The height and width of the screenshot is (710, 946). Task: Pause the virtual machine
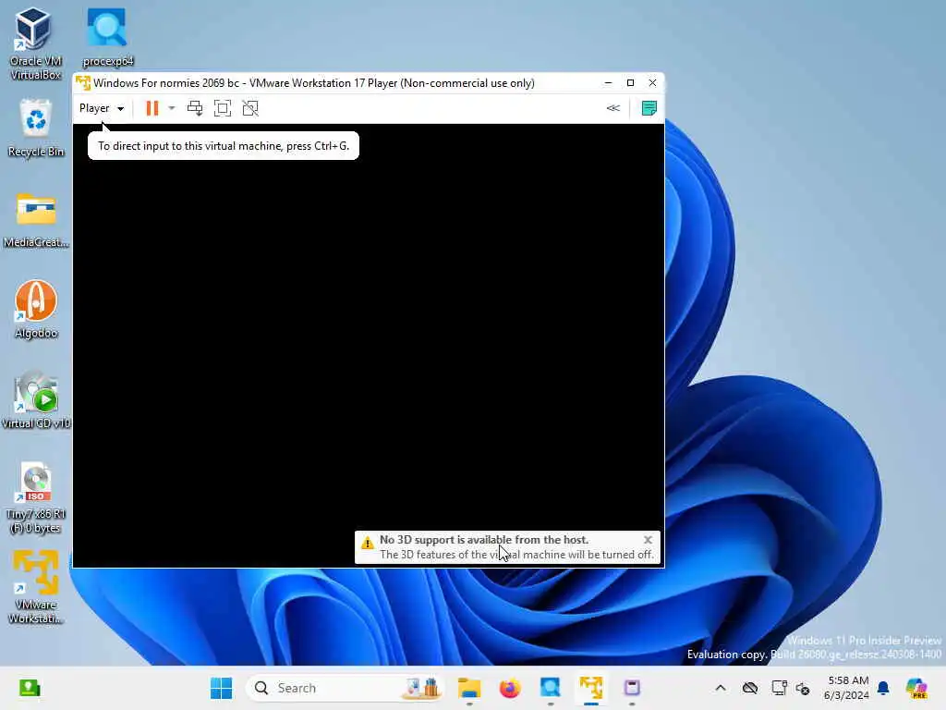click(x=152, y=108)
